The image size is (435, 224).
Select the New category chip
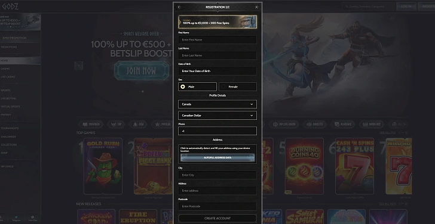139,125
